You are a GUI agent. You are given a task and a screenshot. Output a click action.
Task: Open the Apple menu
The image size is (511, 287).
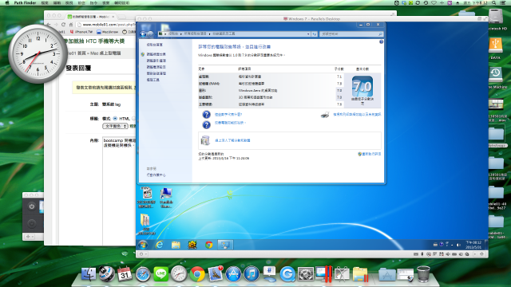tap(7, 2)
